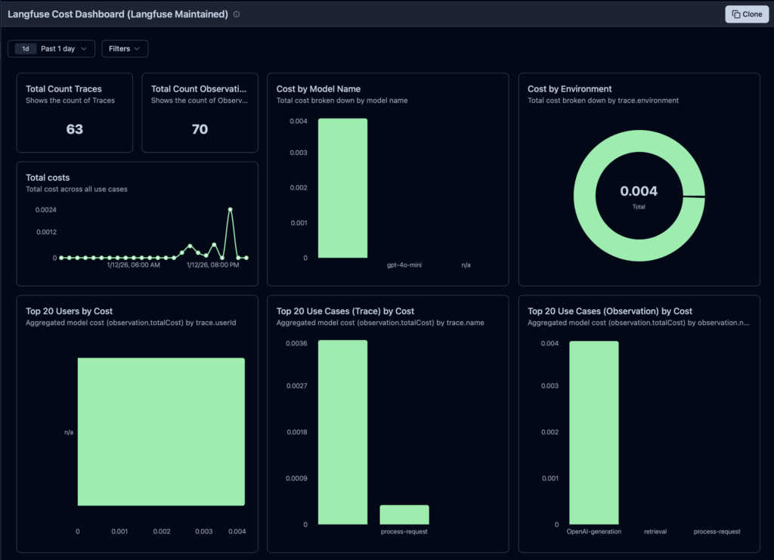Click the gpt-4o-mini axis label

tap(404, 266)
